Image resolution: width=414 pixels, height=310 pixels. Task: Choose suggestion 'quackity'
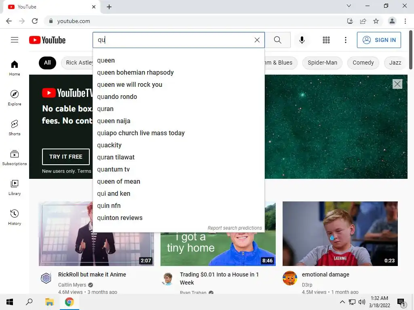(178, 145)
